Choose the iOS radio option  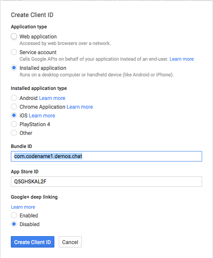[14, 115]
